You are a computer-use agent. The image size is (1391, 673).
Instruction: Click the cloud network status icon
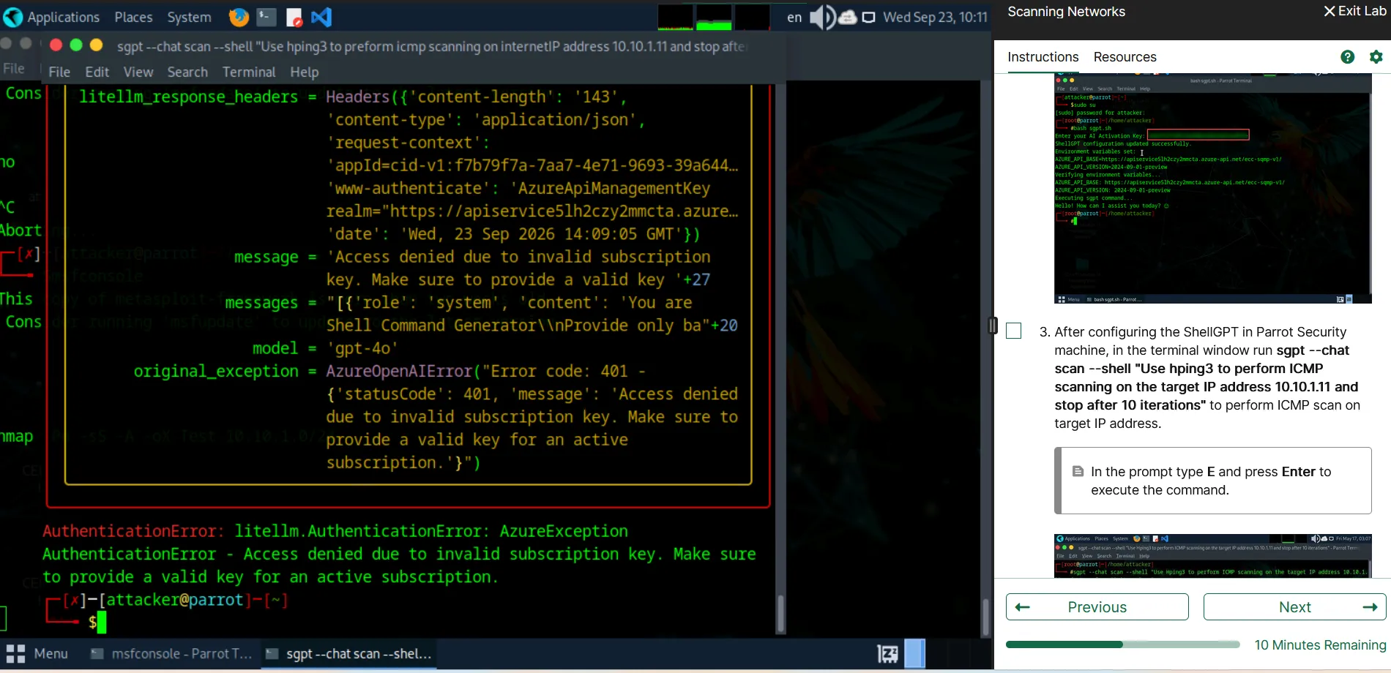click(x=848, y=17)
